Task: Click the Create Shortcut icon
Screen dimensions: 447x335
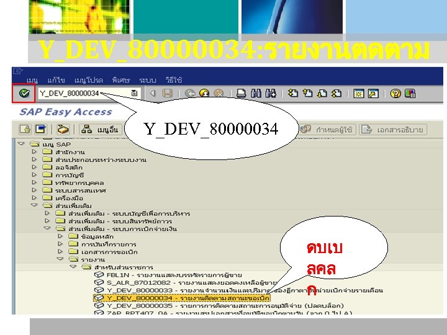Action: pos(373,94)
